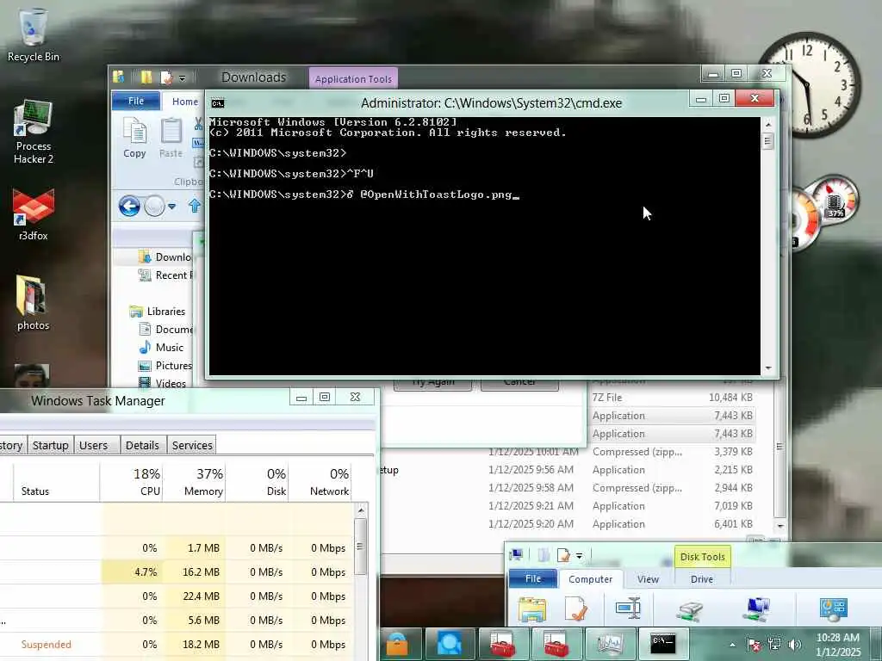This screenshot has width=882, height=661.
Task: Click the cmd.exe title bar system icon
Action: (218, 103)
